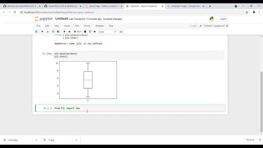The height and width of the screenshot is (148, 263).
Task: Restart kernel and rerun all icon
Action: tap(95, 32)
